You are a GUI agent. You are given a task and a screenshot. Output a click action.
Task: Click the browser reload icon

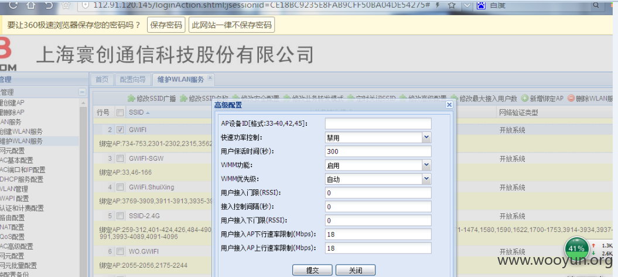click(x=13, y=5)
